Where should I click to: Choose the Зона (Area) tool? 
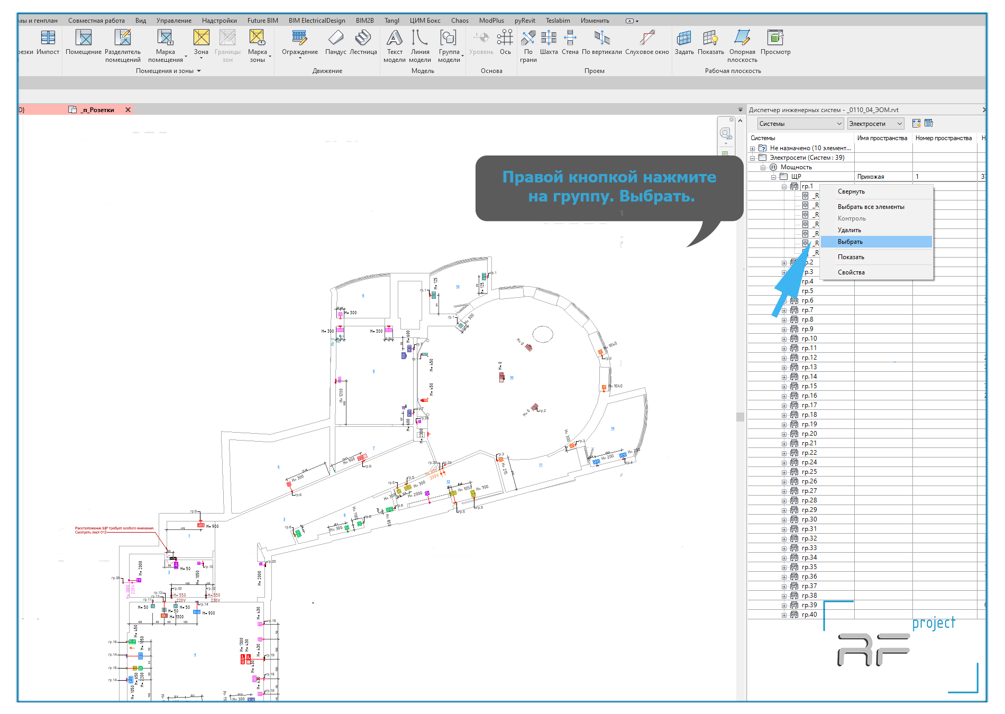pyautogui.click(x=201, y=42)
